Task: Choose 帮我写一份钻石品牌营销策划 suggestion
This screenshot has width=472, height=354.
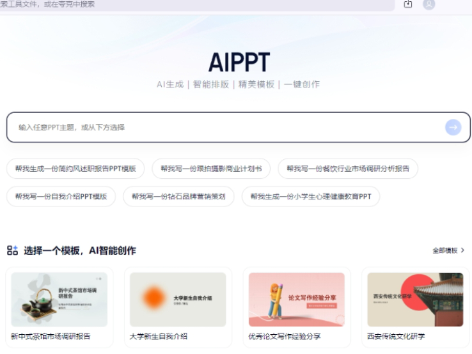Action: point(178,196)
